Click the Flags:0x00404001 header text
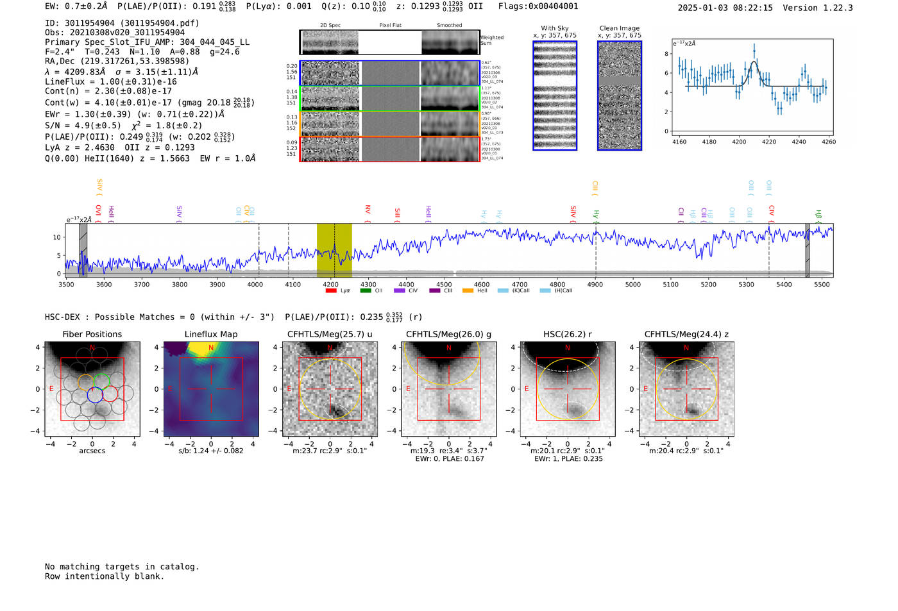 coord(538,6)
